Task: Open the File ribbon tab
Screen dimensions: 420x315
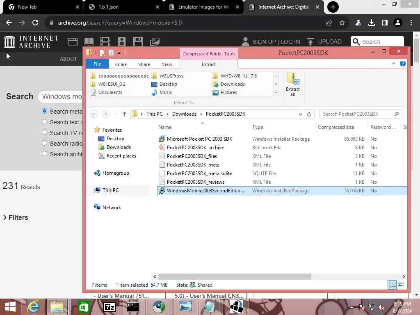Action: [97, 64]
